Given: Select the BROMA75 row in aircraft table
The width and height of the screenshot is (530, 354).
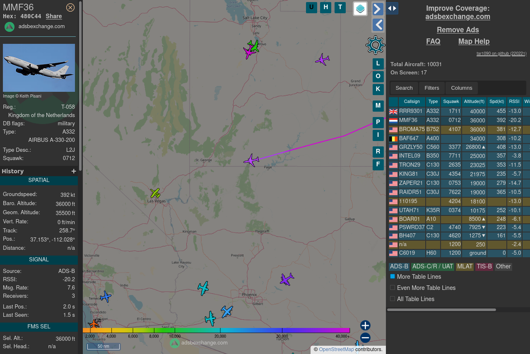Looking at the screenshot, I should coord(459,129).
